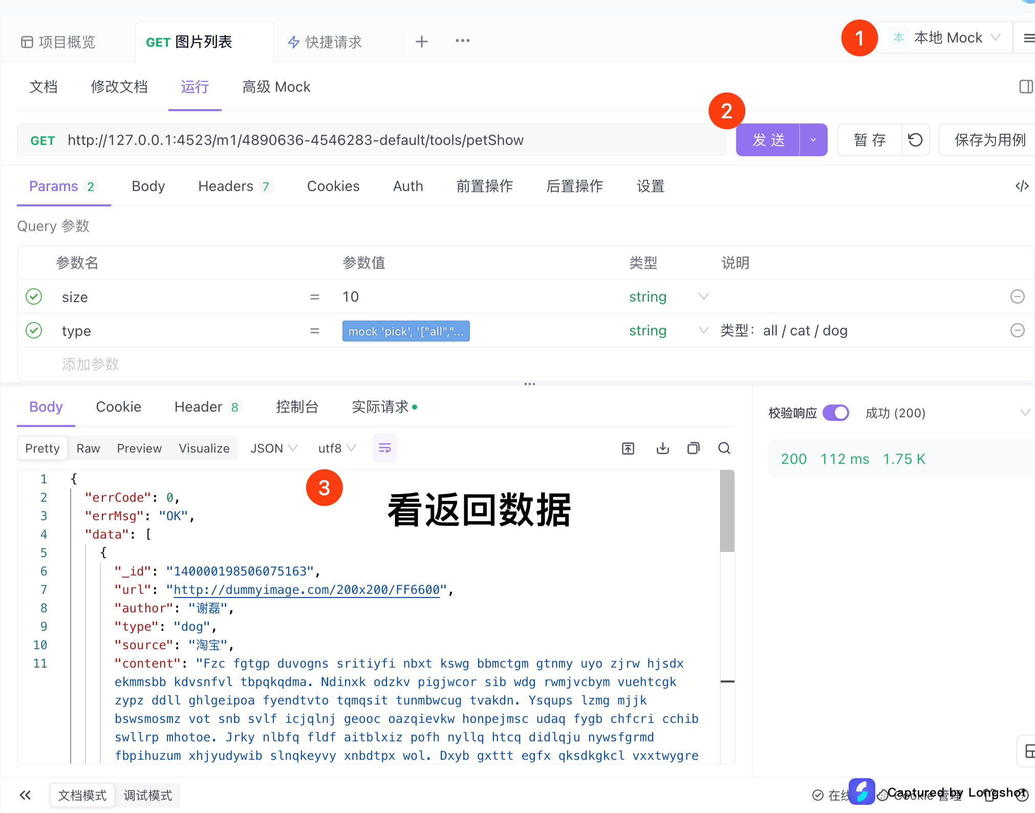Screen dimensions: 1035x813
Task: Open the tab overflow menu with three dots
Action: point(462,41)
